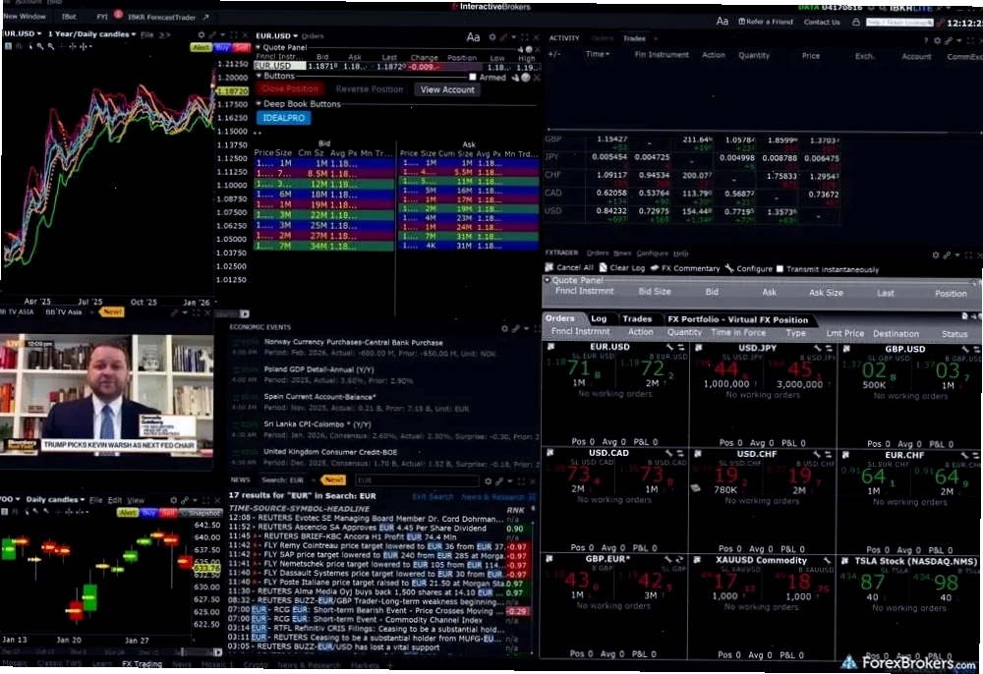Screen dimensions: 983x674
Task: Click the FYI notification badge
Action: (118, 15)
